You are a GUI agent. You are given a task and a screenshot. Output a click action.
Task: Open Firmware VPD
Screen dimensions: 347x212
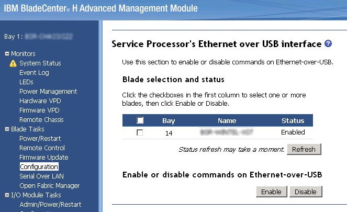pos(39,110)
